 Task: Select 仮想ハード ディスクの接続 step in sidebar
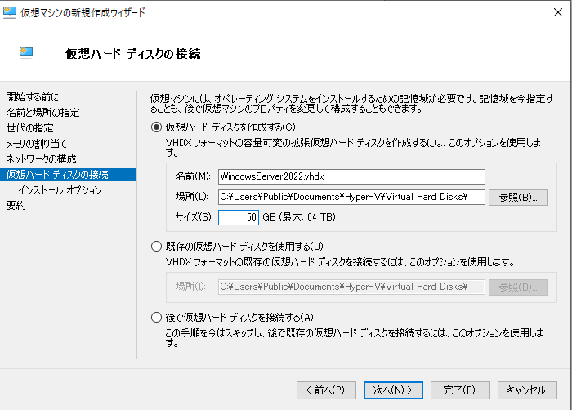(68, 175)
